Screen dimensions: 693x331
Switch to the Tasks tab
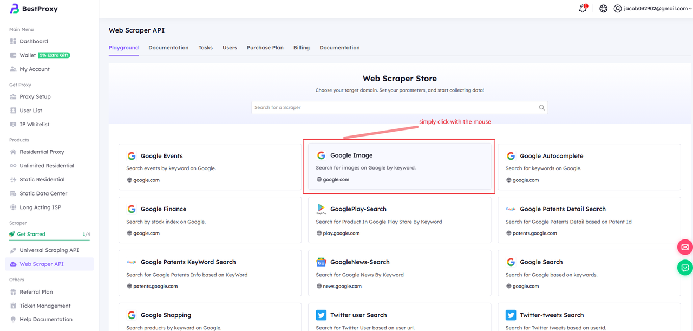(206, 48)
